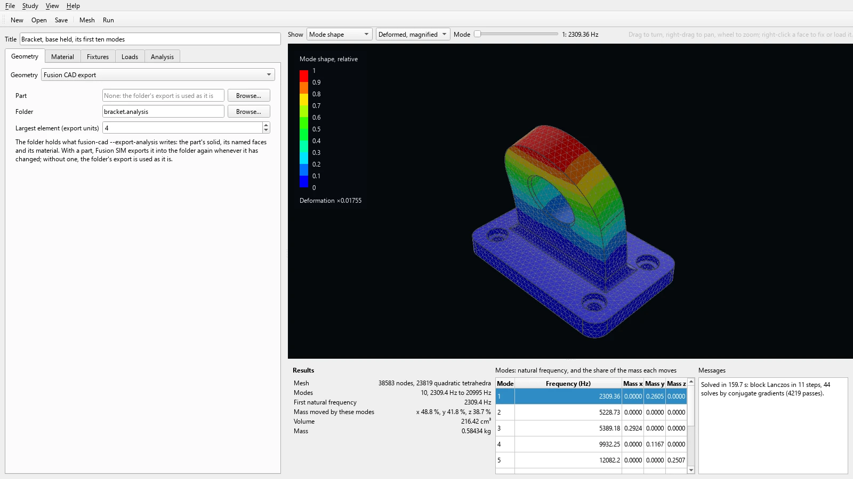
Task: Switch to the Fixtures tab
Action: click(x=98, y=57)
